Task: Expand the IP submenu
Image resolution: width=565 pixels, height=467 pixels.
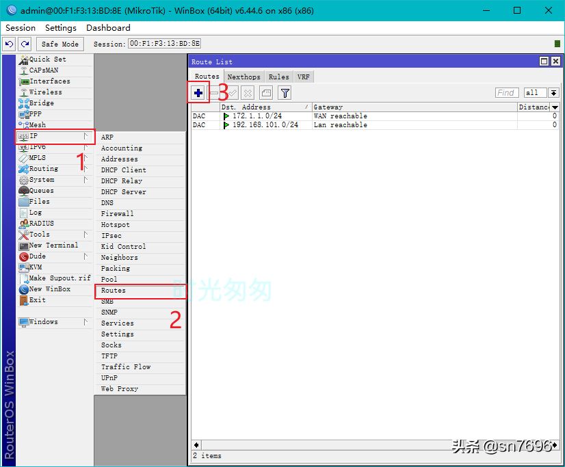Action: coord(55,136)
